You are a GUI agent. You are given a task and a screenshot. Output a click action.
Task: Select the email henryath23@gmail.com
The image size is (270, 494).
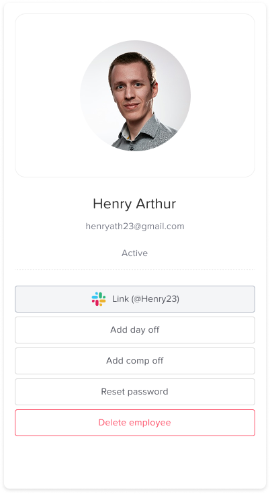(x=135, y=227)
